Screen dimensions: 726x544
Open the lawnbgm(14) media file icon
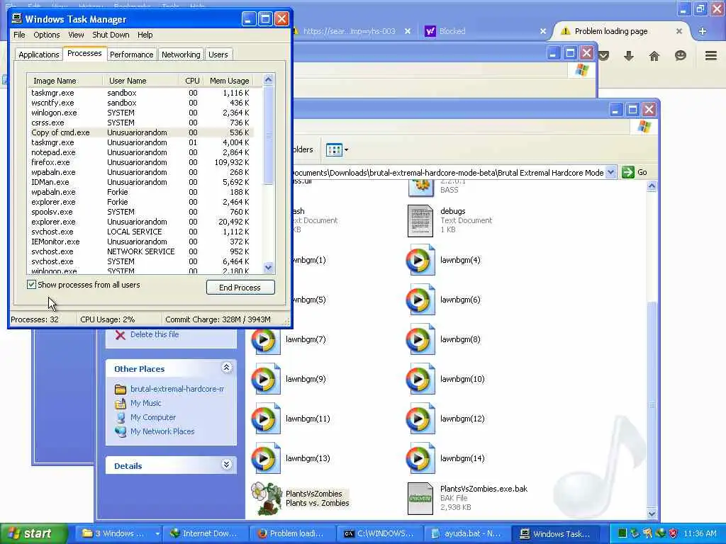click(x=420, y=458)
